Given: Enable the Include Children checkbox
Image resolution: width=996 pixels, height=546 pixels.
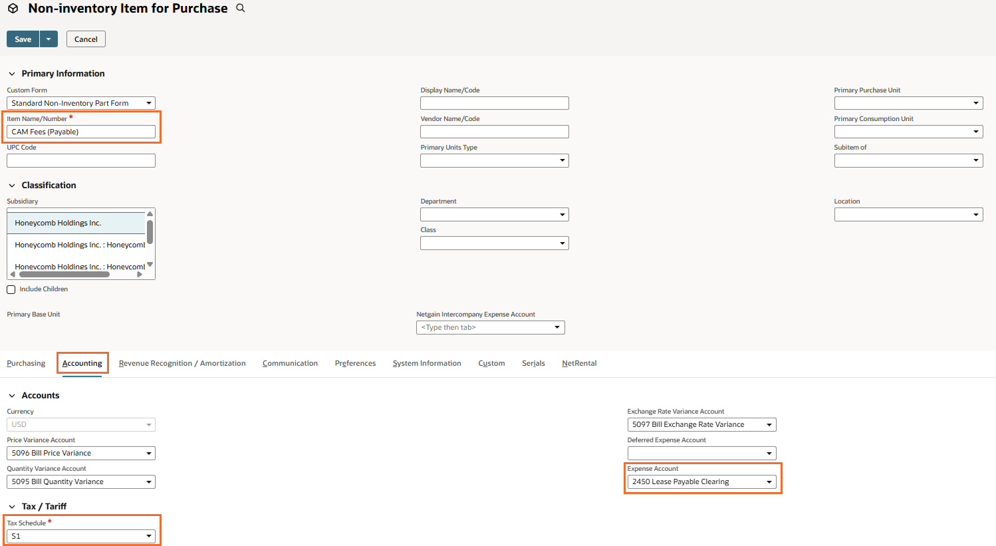Looking at the screenshot, I should click(11, 289).
